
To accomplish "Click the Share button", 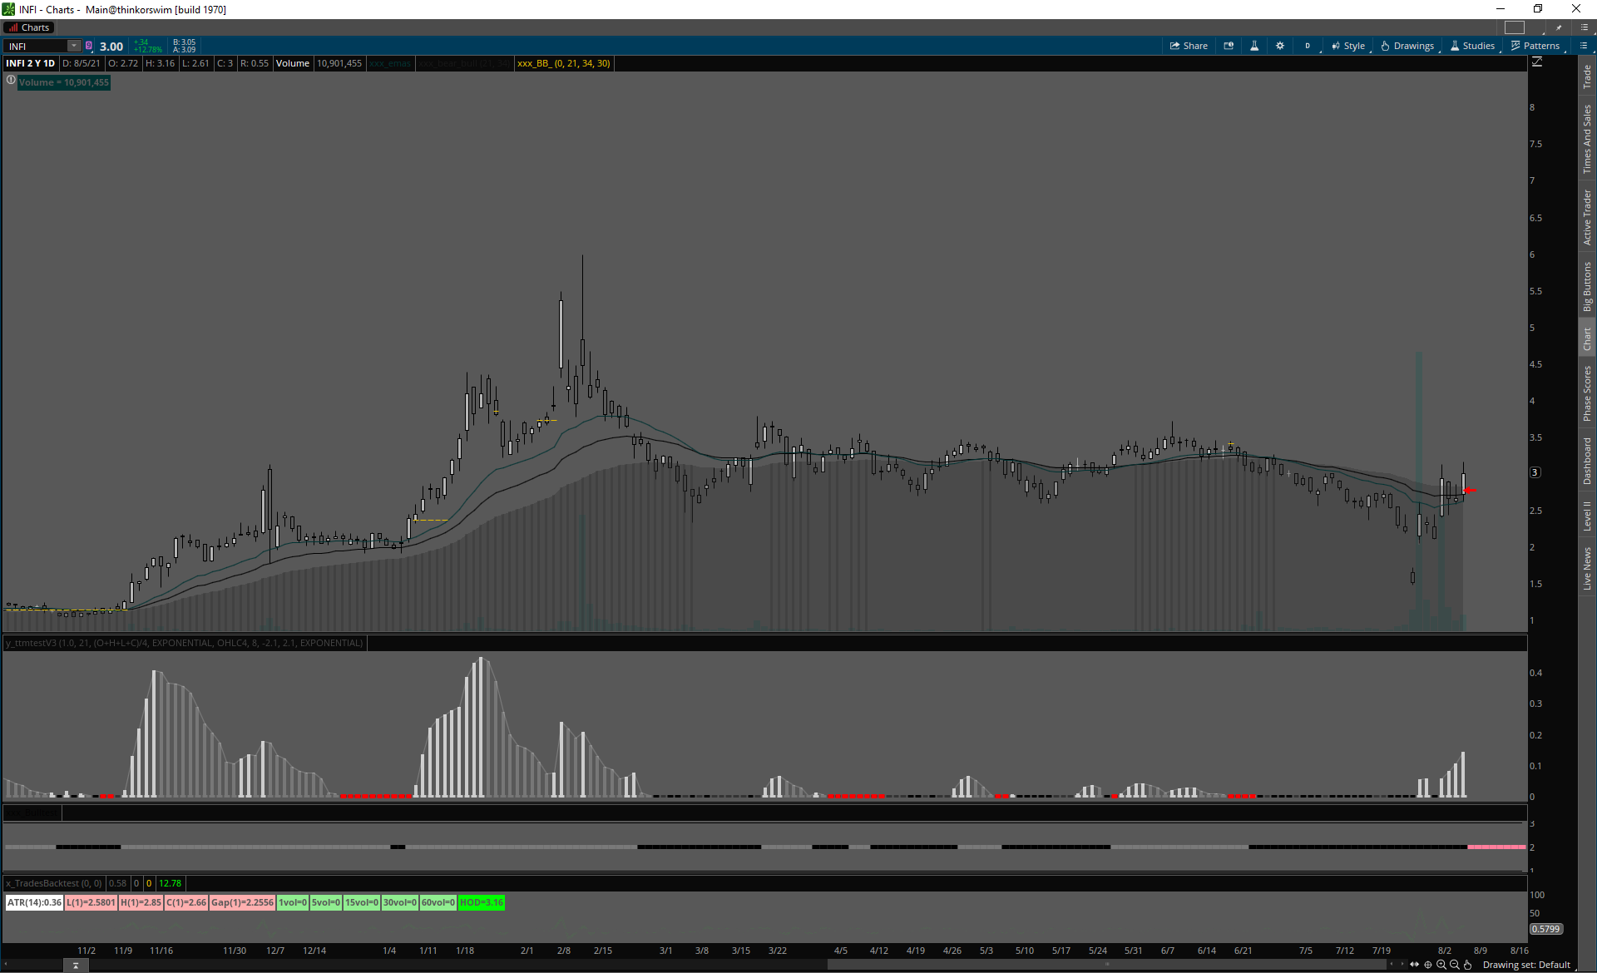I will coord(1189,46).
